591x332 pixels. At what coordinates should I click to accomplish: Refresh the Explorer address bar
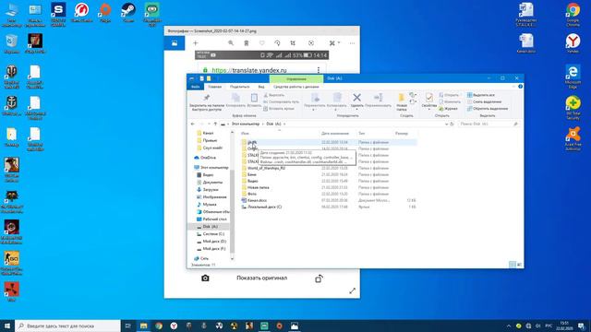[x=452, y=124]
